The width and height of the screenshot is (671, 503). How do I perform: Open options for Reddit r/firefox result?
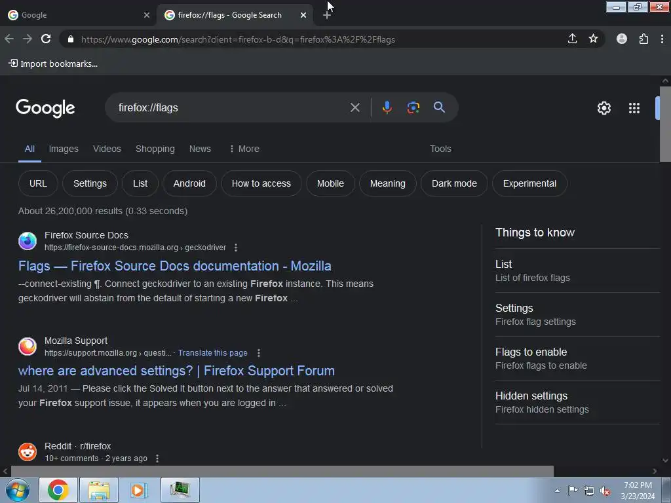[157, 458]
